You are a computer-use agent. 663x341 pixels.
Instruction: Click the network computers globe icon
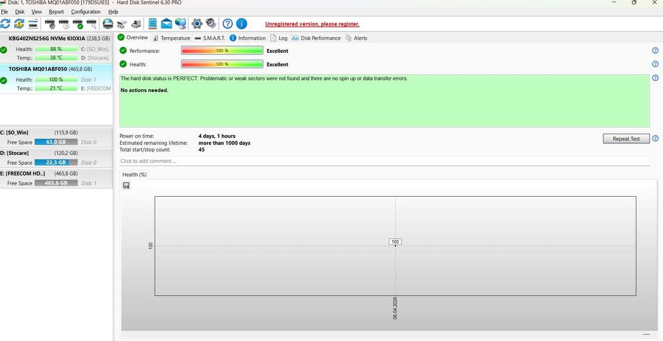point(180,24)
